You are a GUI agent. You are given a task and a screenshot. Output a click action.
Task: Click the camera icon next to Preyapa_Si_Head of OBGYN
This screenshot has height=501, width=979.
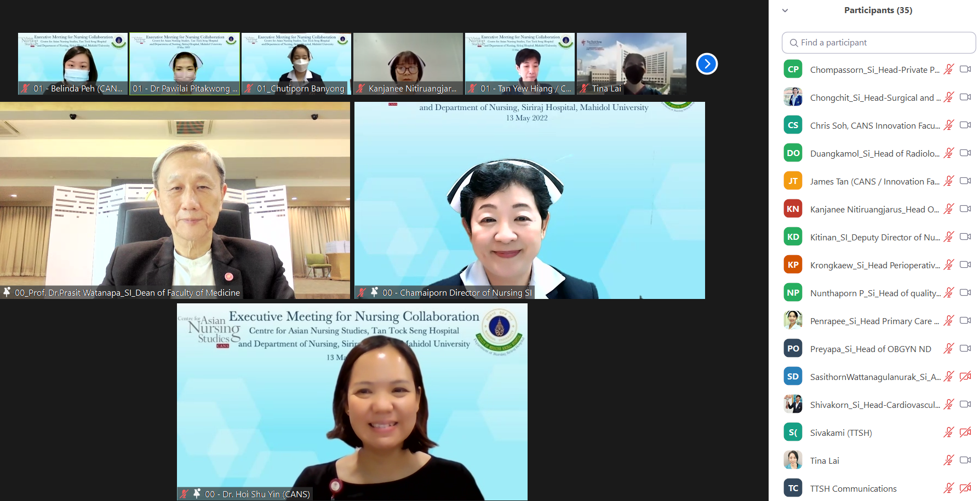tap(965, 349)
